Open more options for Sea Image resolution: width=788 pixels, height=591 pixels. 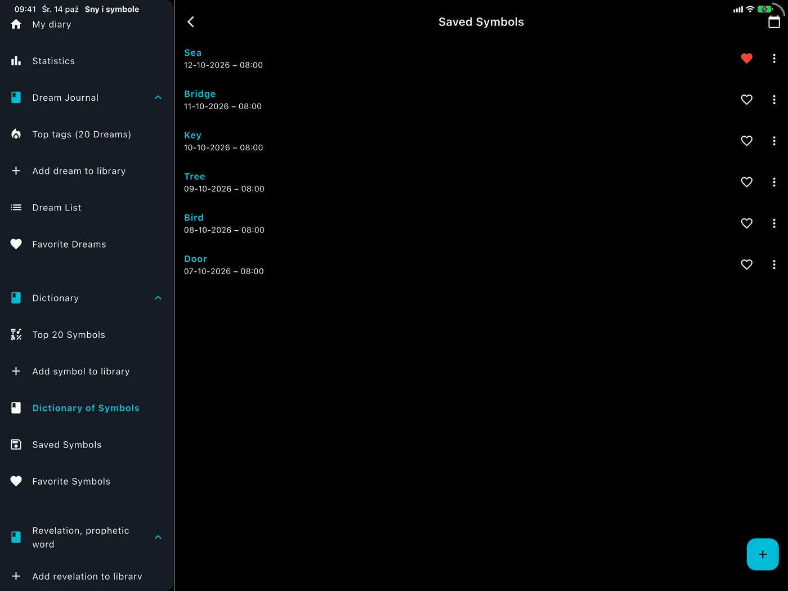pyautogui.click(x=774, y=59)
